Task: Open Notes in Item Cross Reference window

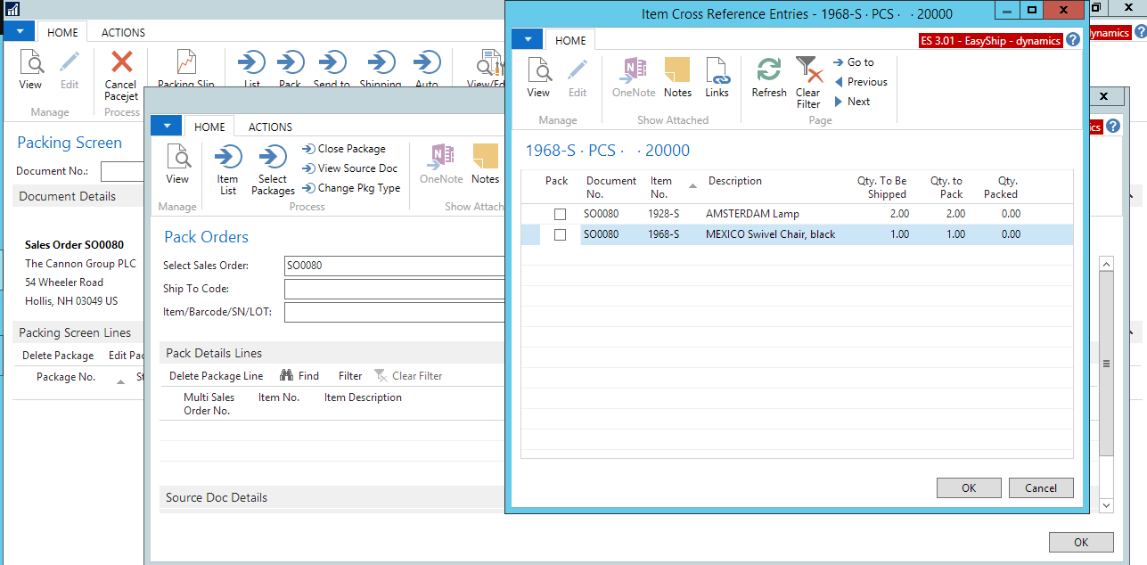Action: coord(677,78)
